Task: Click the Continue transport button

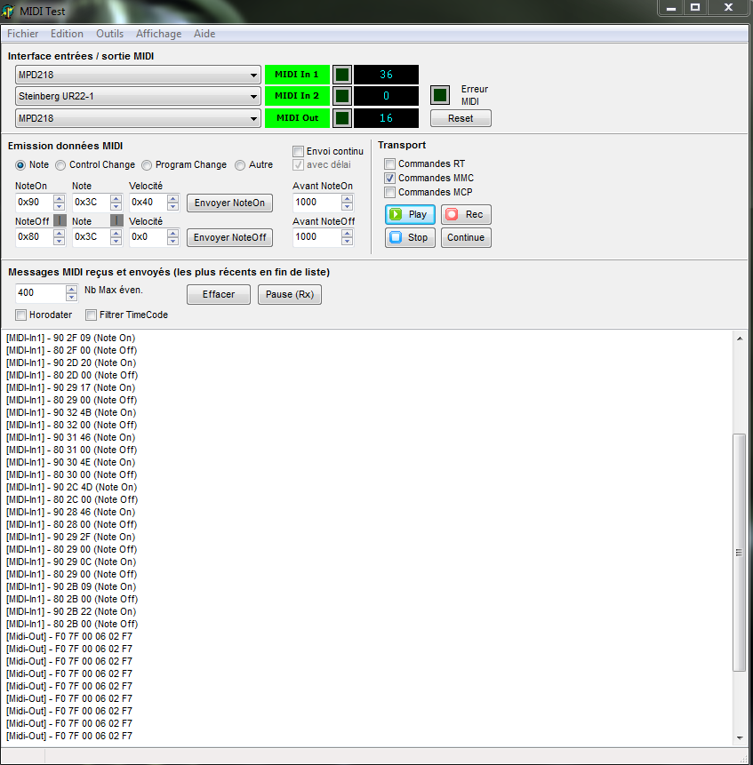Action: point(466,237)
